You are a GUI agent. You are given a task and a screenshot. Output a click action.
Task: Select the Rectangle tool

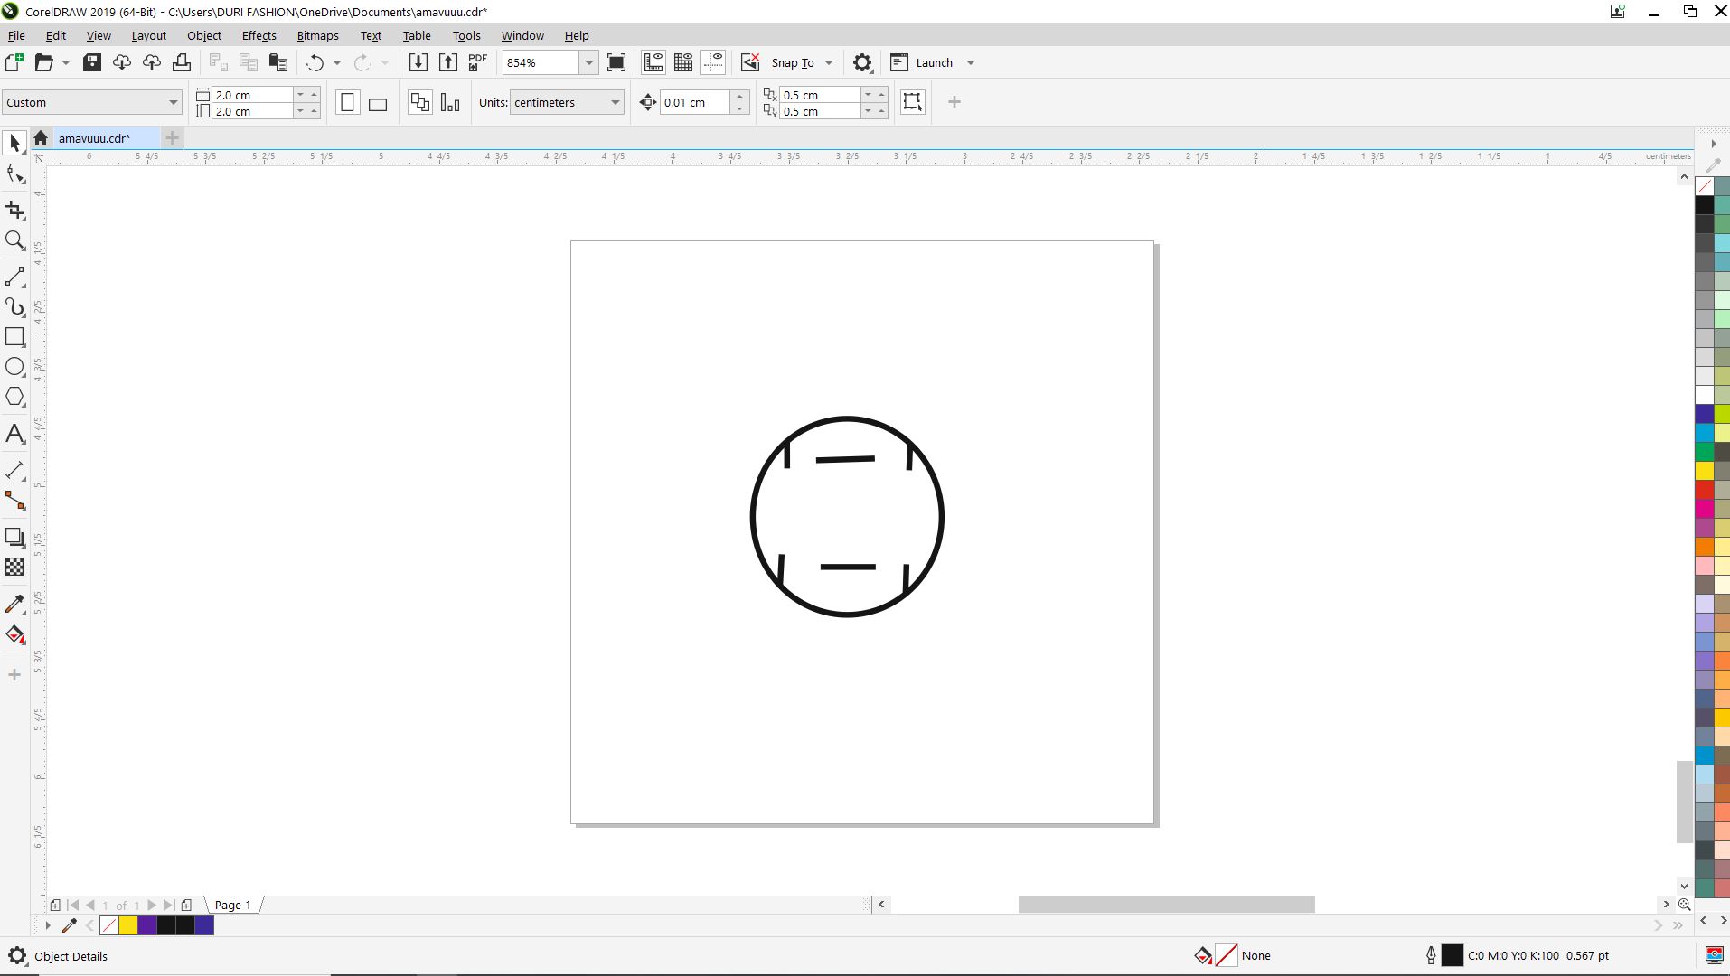click(x=14, y=337)
